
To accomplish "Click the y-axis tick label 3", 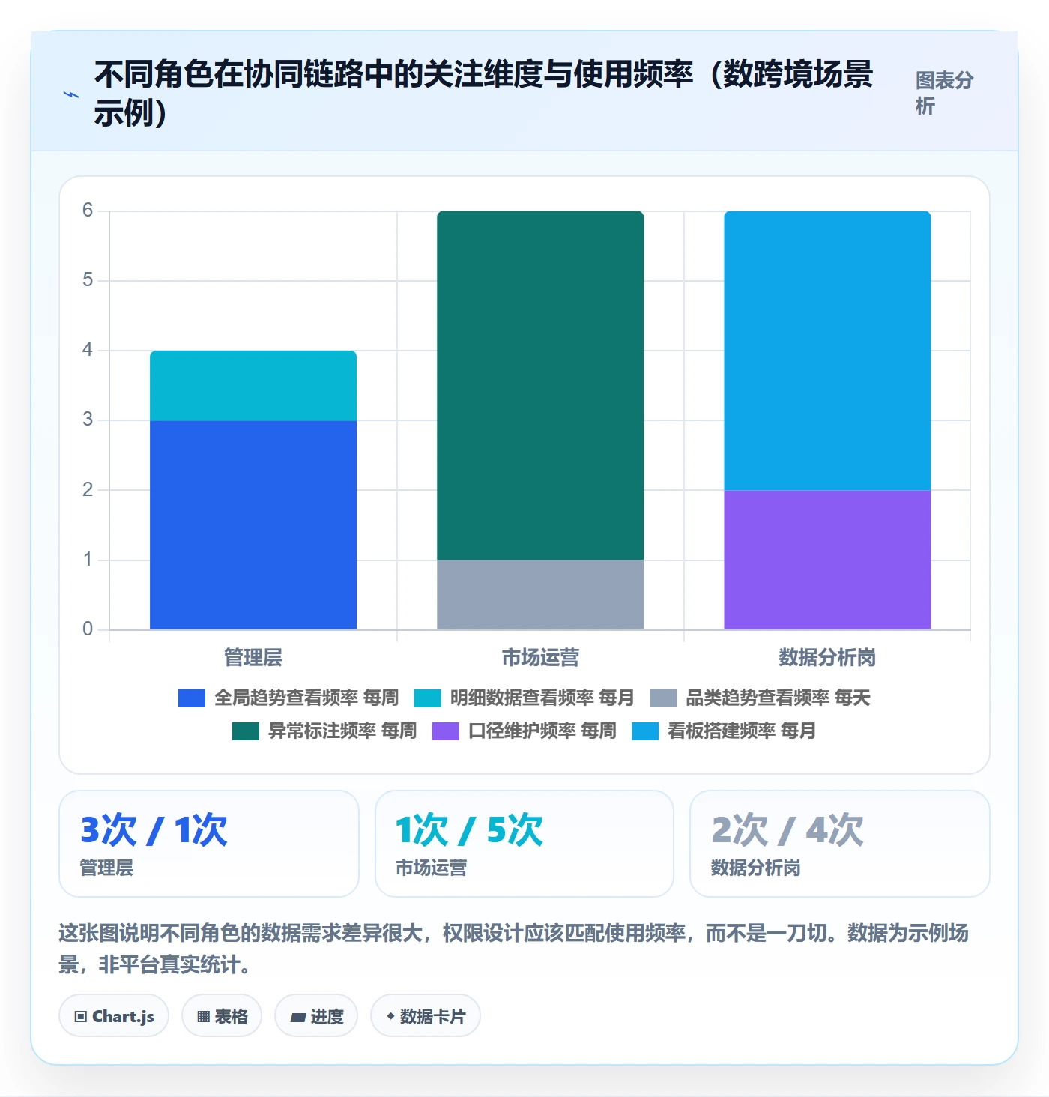I will 88,420.
